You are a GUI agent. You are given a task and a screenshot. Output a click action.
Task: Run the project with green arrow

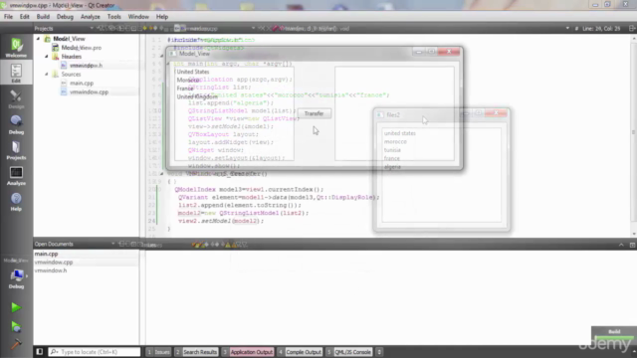tap(16, 307)
